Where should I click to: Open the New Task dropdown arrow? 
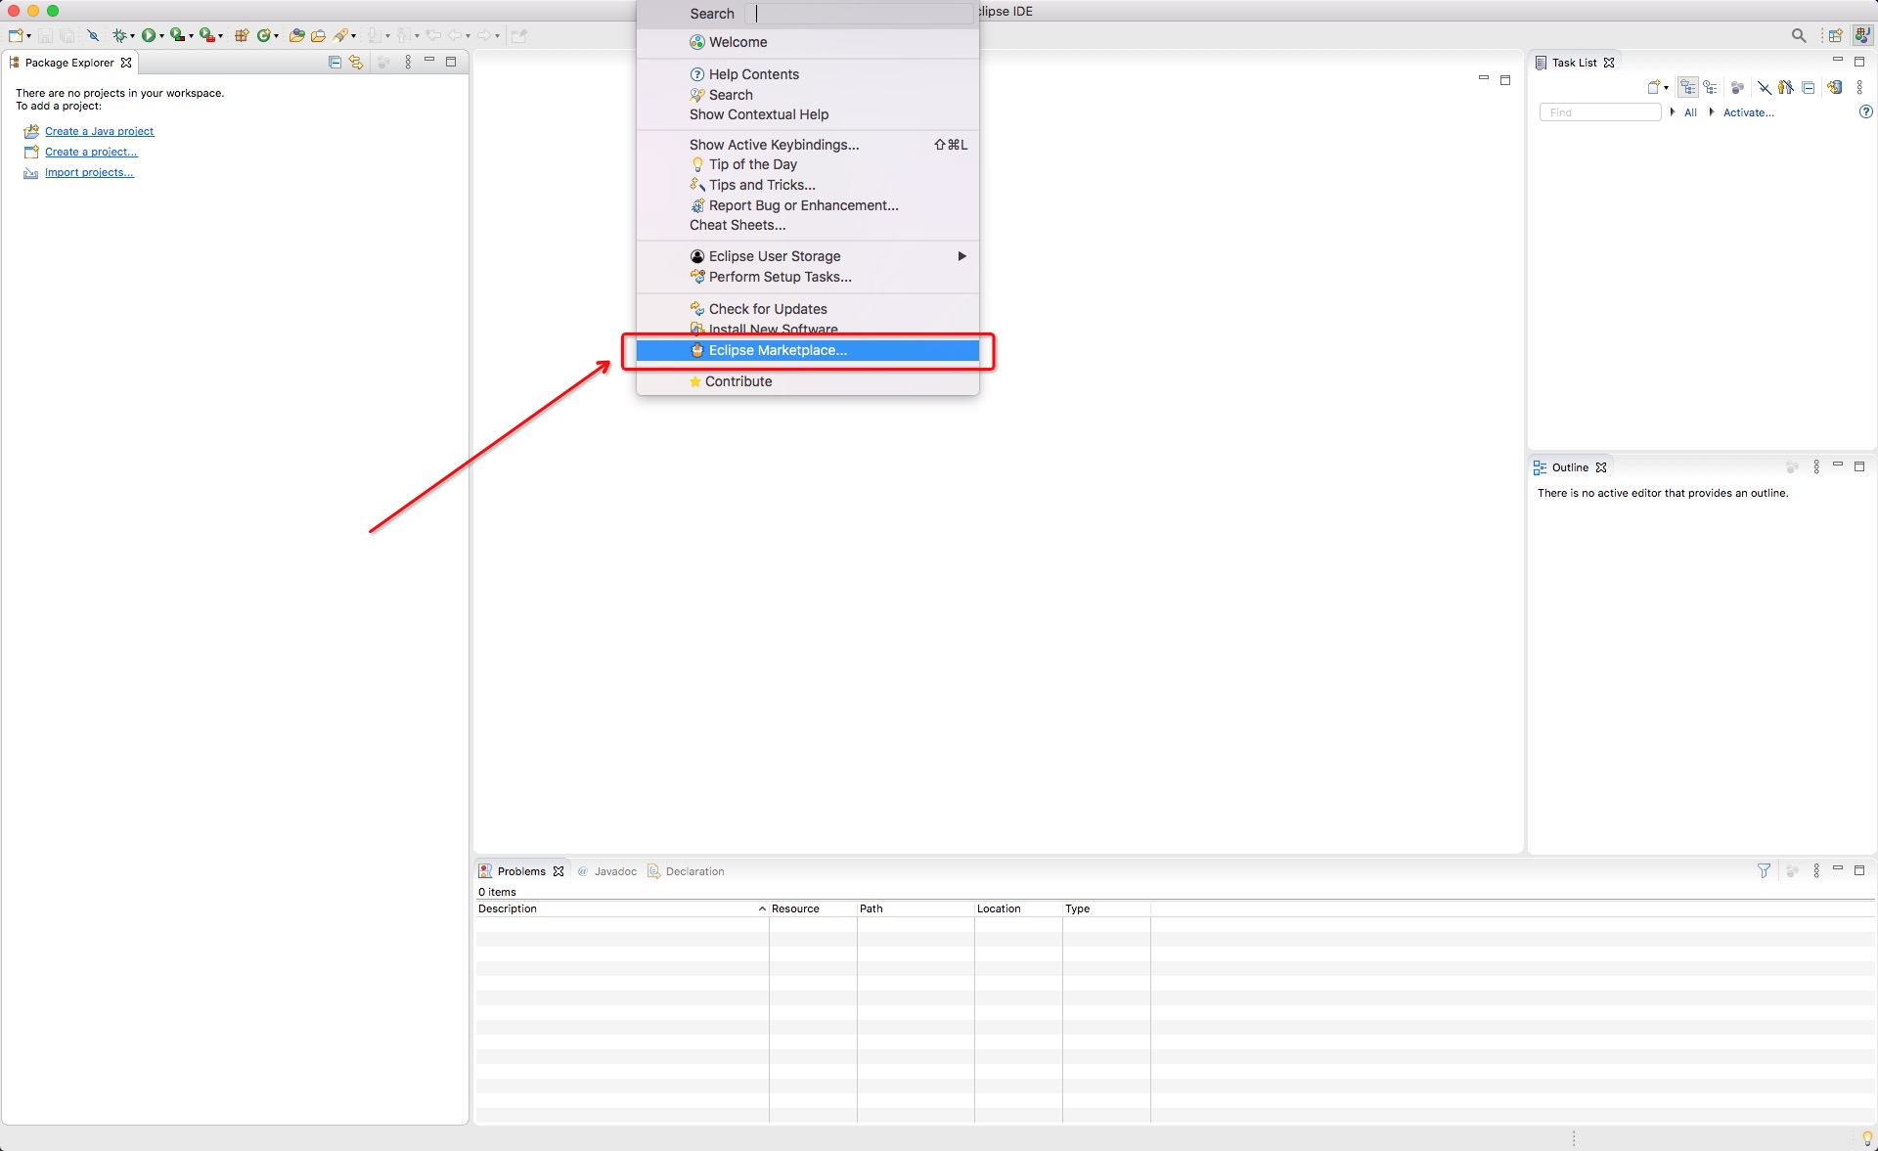point(1666,88)
